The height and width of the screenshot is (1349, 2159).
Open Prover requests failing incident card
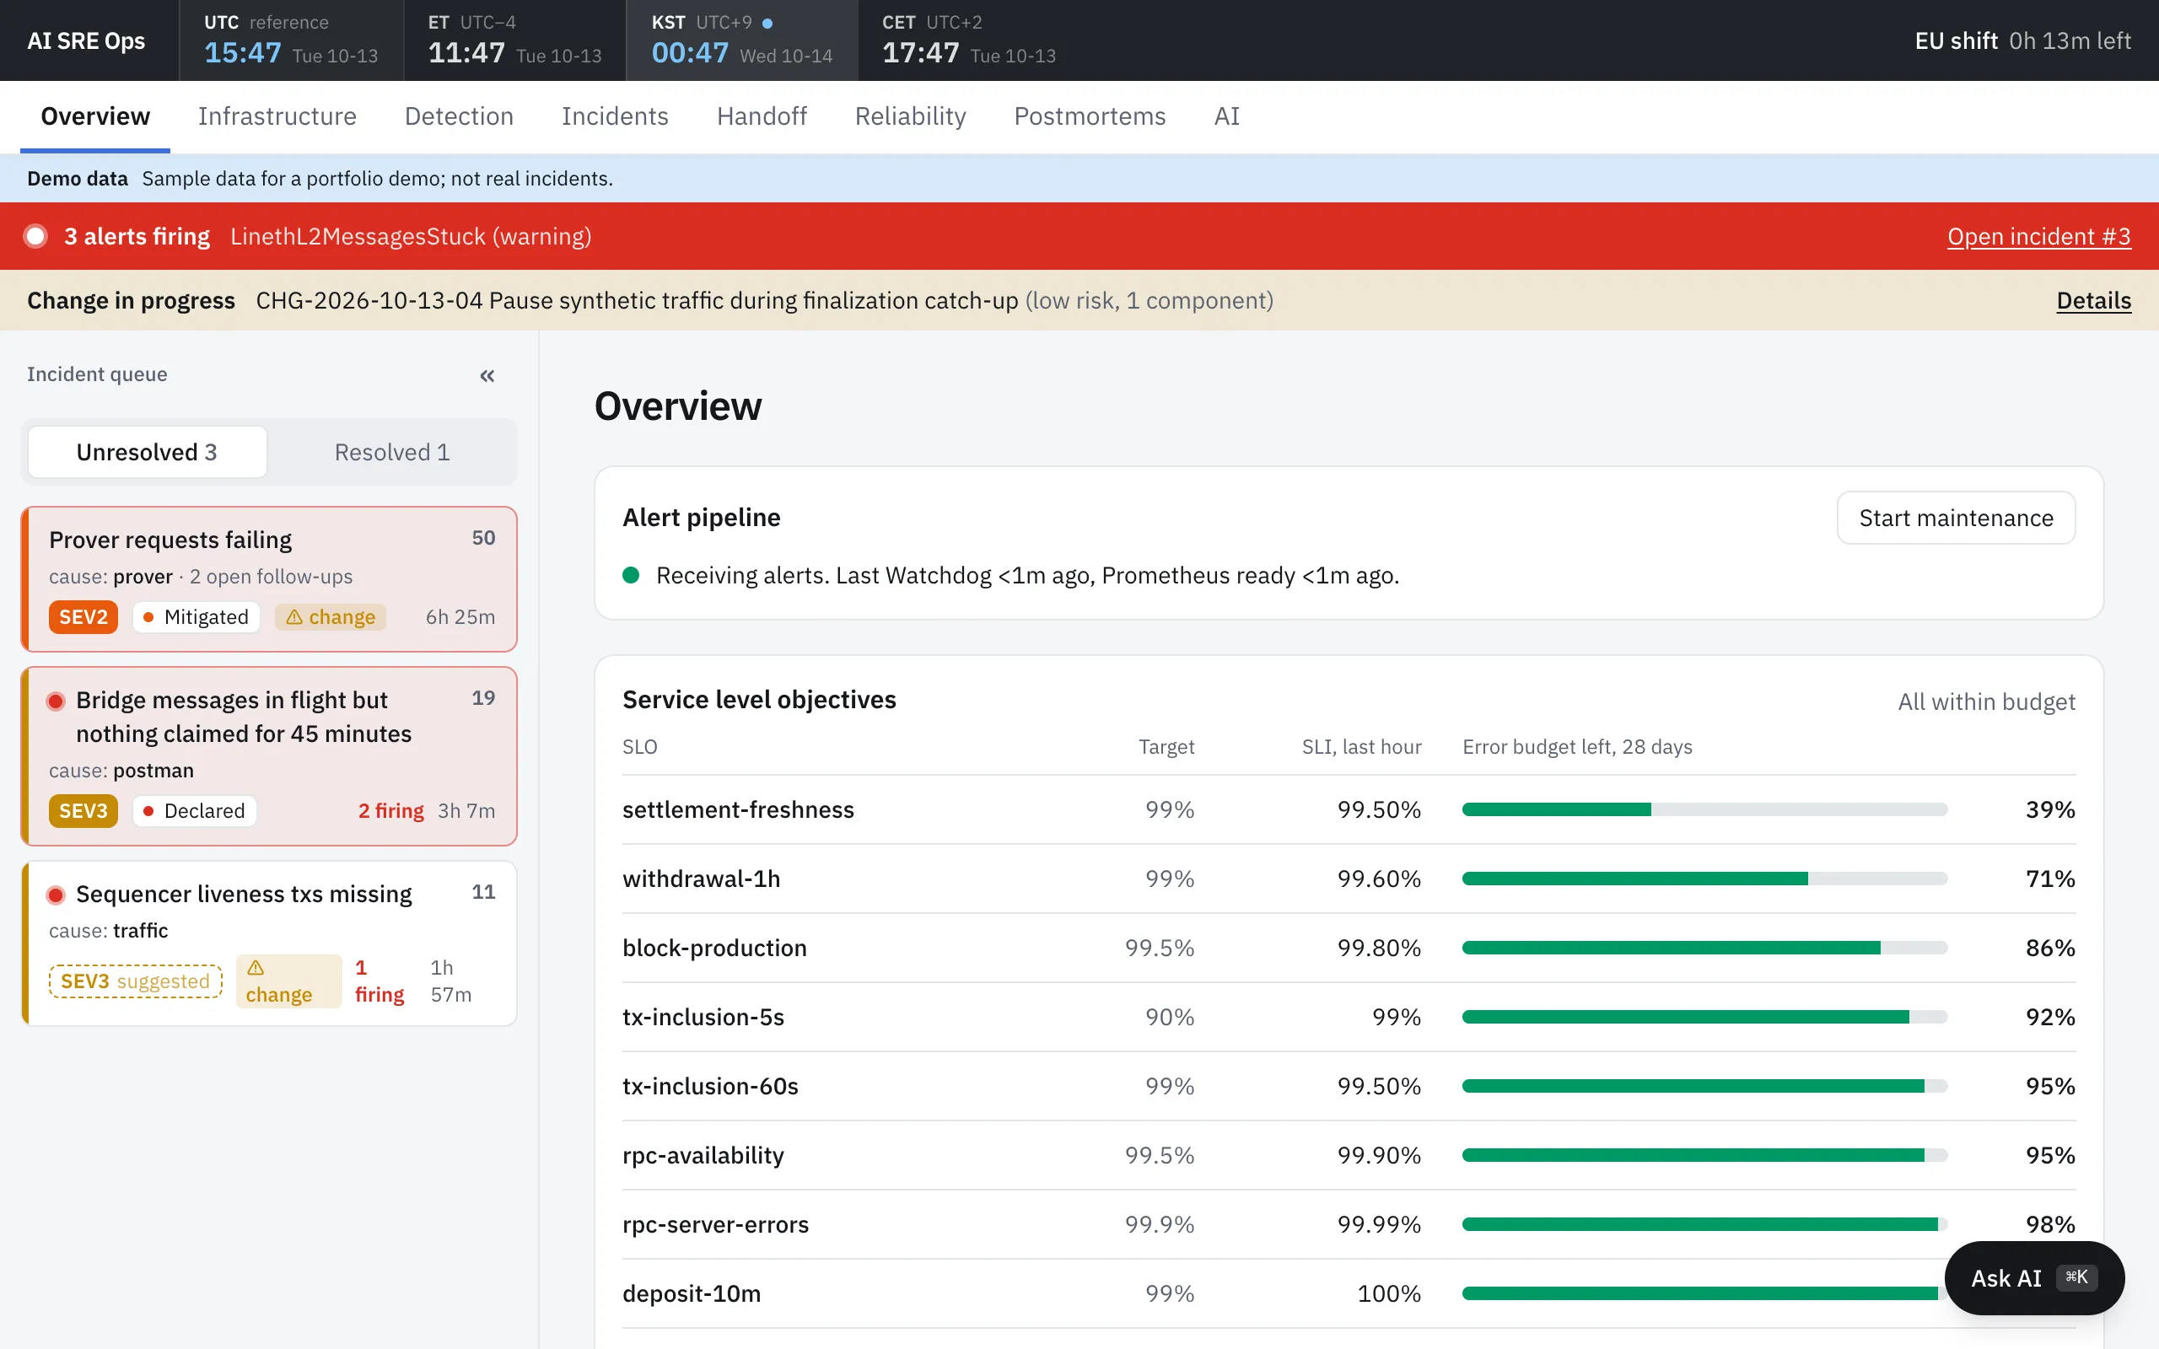click(269, 579)
